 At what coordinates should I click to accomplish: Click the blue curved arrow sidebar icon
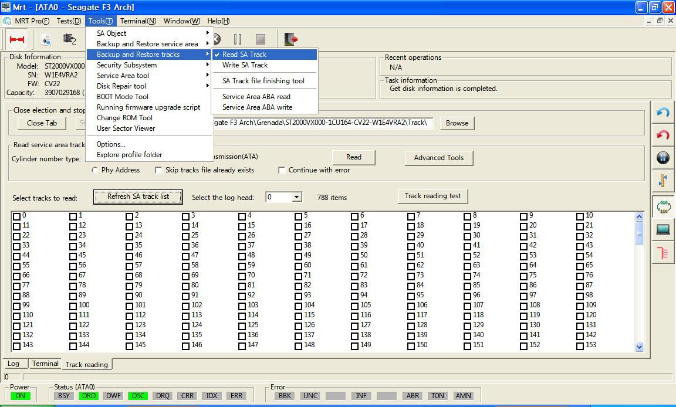click(663, 113)
